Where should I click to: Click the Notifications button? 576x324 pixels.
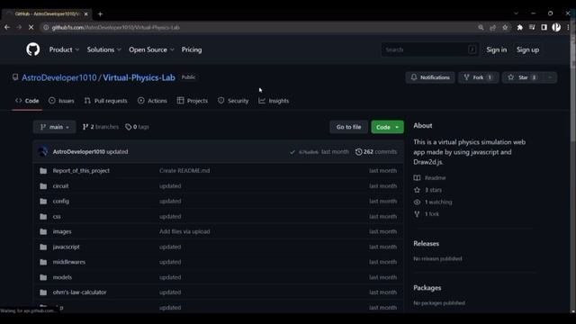pyautogui.click(x=430, y=77)
